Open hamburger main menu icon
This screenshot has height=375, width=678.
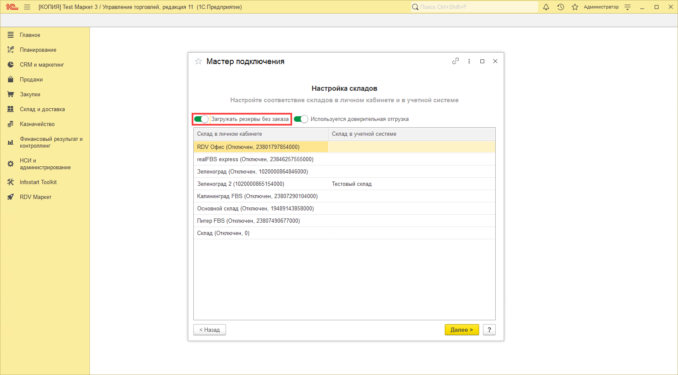click(27, 7)
